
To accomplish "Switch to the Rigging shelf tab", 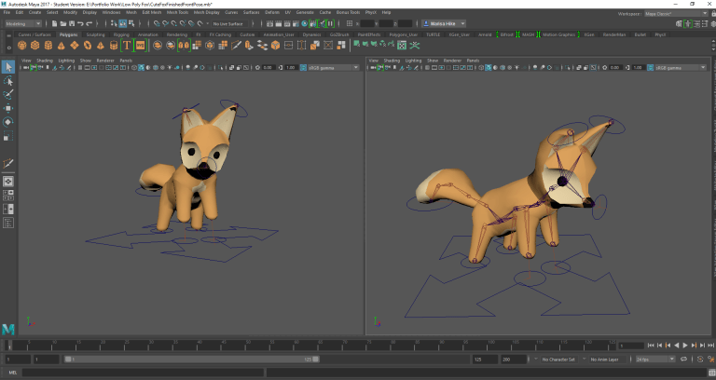I will 121,34.
